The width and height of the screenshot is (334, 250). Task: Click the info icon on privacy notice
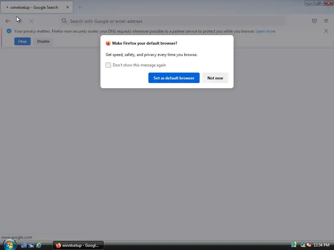(x=9, y=31)
